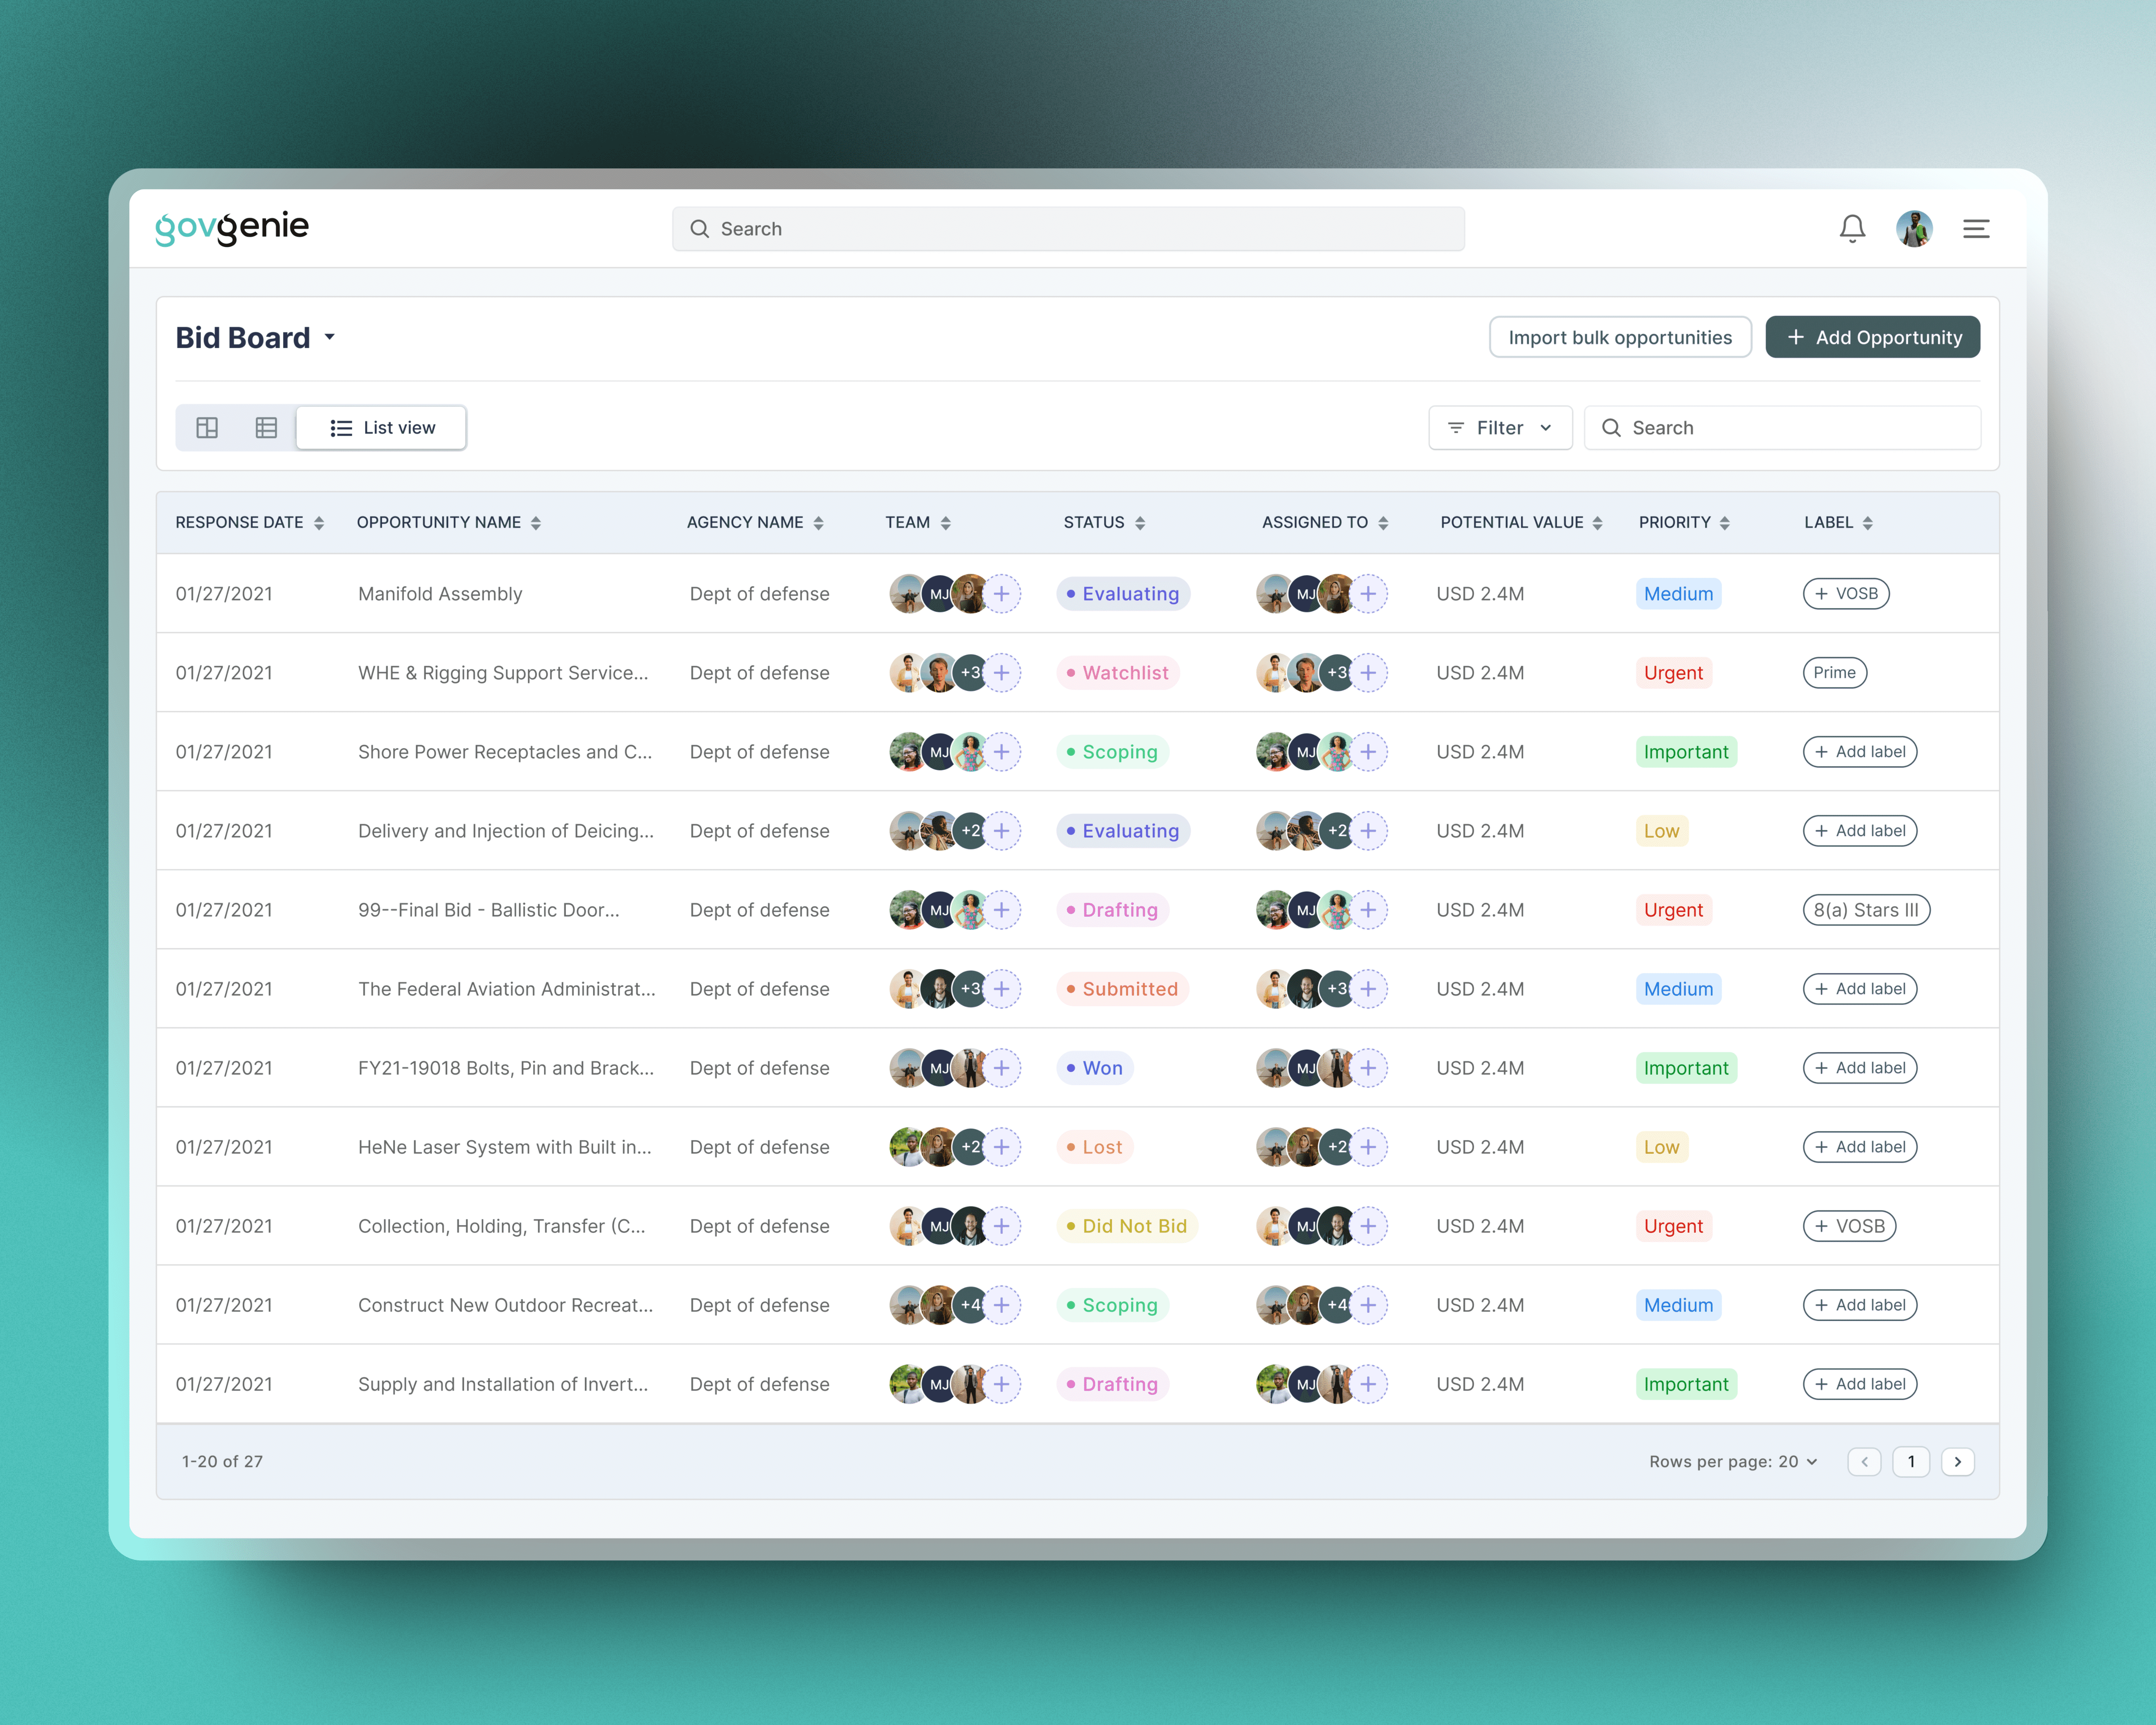This screenshot has height=1725, width=2156.
Task: Click in the top global search field
Action: [1068, 229]
